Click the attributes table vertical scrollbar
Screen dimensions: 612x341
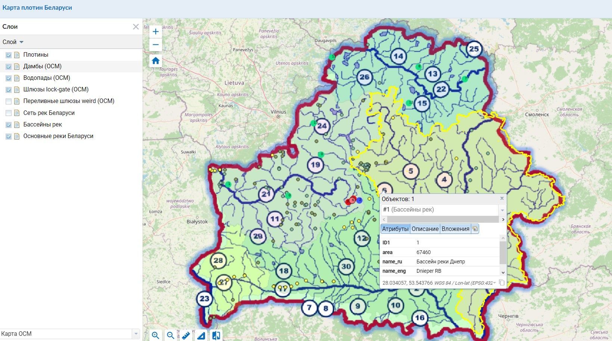(503, 257)
